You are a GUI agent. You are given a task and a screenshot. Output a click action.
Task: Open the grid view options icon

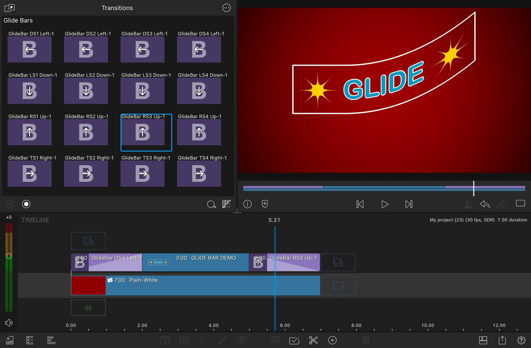coord(226,204)
